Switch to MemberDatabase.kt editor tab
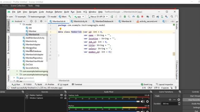 (x=104, y=21)
